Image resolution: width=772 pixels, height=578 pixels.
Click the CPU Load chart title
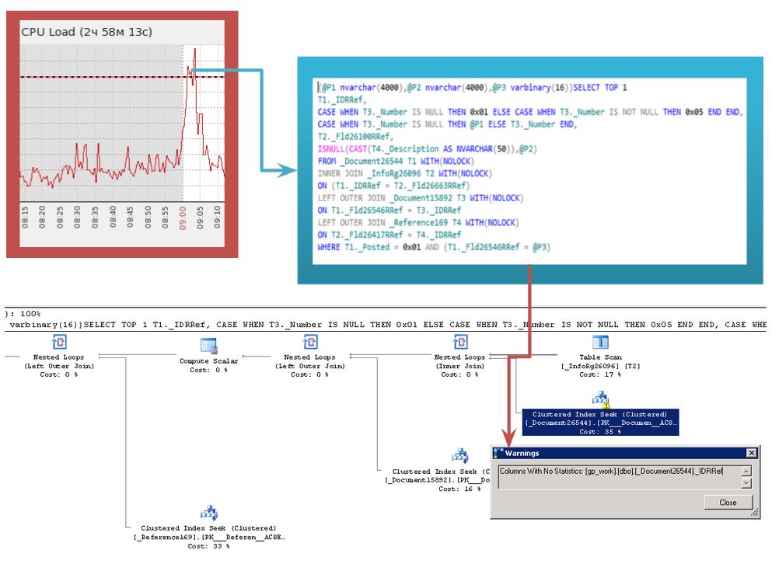coord(86,32)
